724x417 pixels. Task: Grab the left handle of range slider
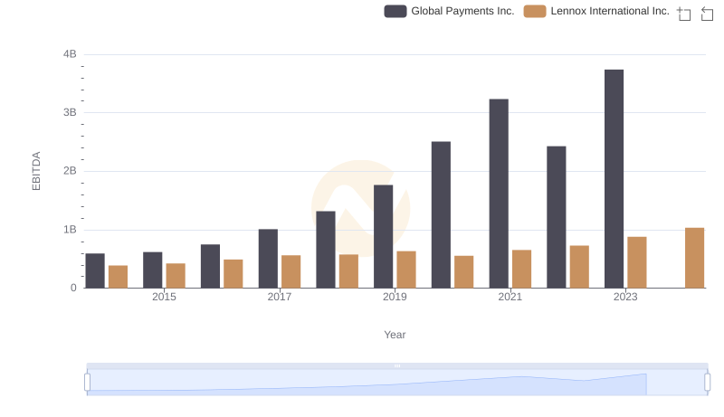87,382
